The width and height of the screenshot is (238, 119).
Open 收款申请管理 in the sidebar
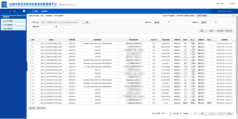pos(8,28)
